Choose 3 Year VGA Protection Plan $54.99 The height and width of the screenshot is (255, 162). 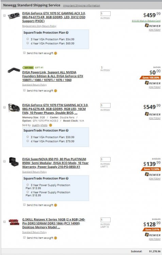pyautogui.click(x=28, y=39)
